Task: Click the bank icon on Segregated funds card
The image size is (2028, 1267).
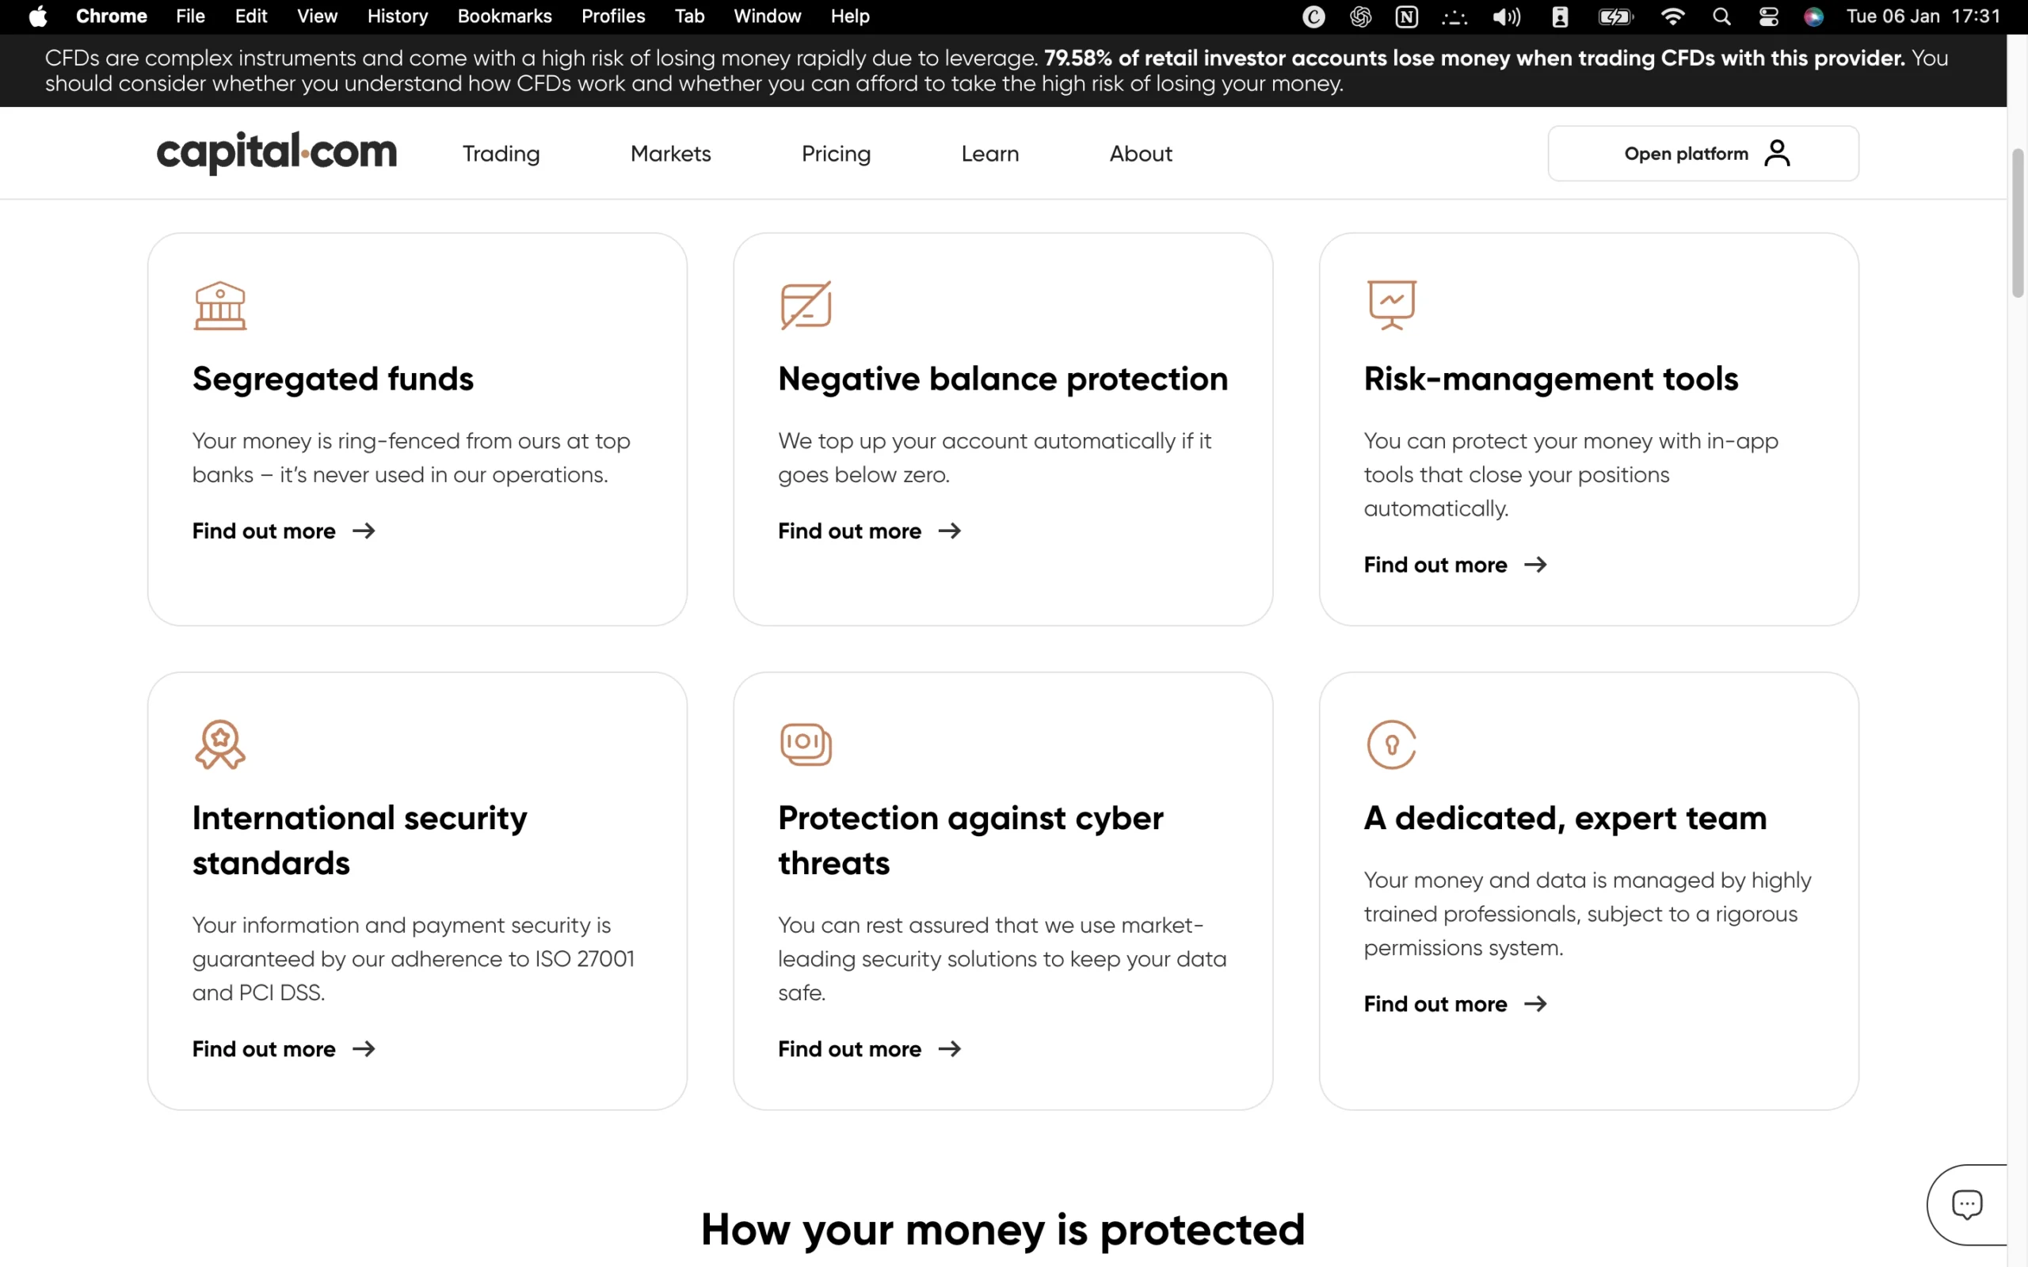Action: tap(219, 305)
